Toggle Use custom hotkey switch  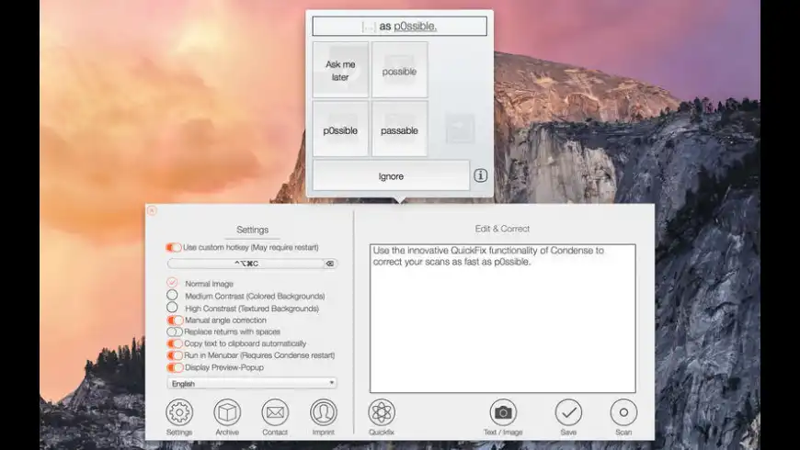[x=174, y=247]
